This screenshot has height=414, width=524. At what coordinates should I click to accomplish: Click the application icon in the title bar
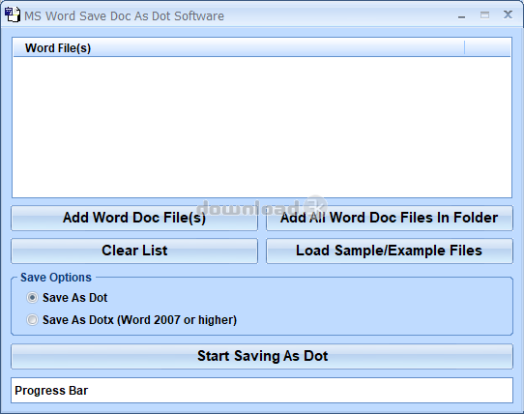[13, 15]
